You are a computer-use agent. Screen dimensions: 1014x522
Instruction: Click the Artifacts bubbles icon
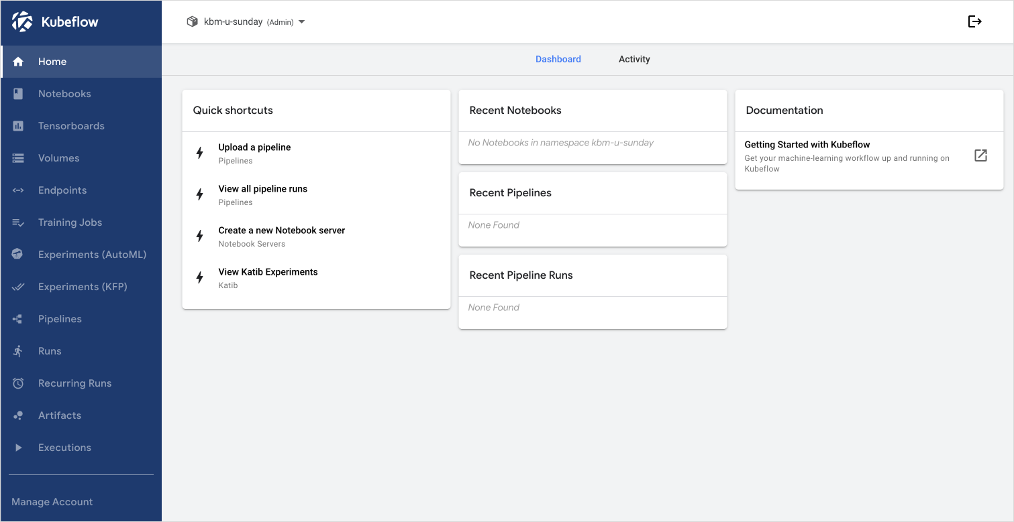tap(18, 415)
